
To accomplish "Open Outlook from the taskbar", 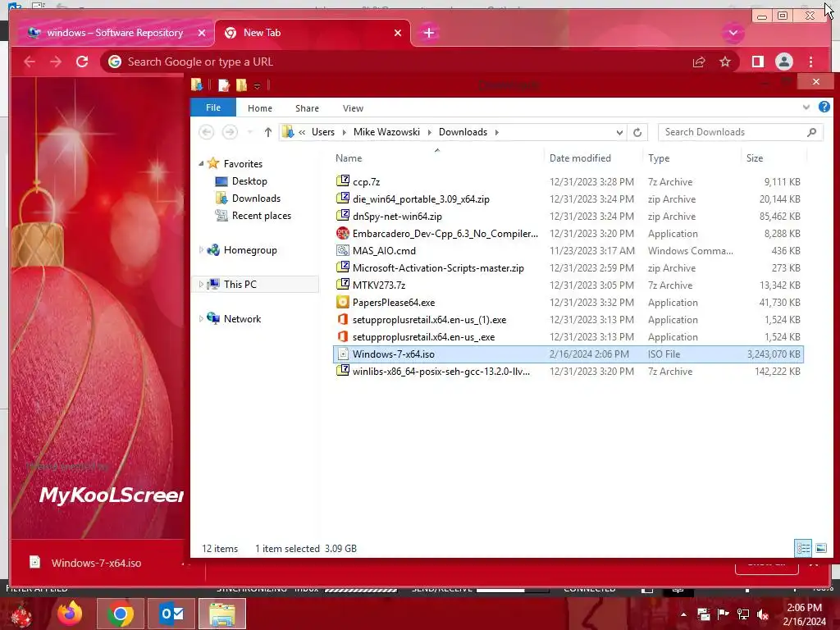I will (172, 614).
